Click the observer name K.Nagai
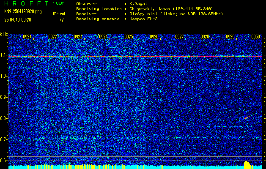The width and height of the screenshot is (266, 169). (x=139, y=4)
